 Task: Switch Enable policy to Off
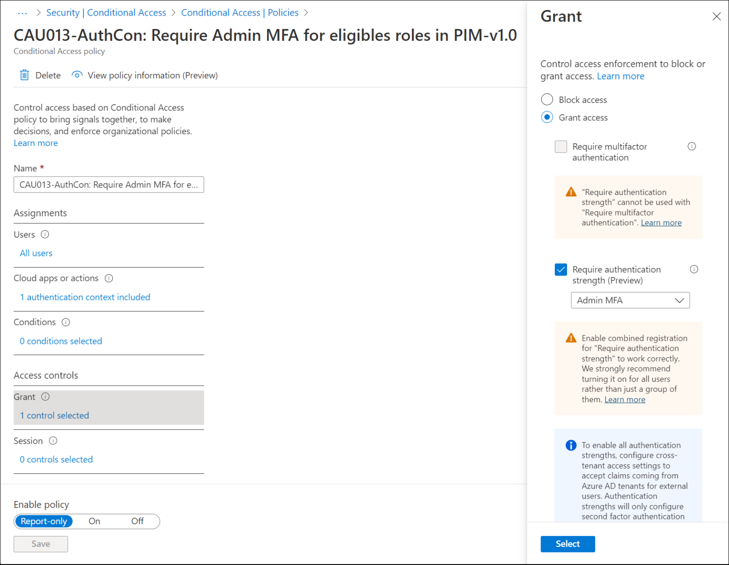[x=137, y=521]
